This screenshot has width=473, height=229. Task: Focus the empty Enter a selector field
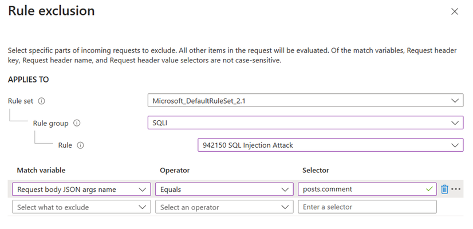click(367, 207)
